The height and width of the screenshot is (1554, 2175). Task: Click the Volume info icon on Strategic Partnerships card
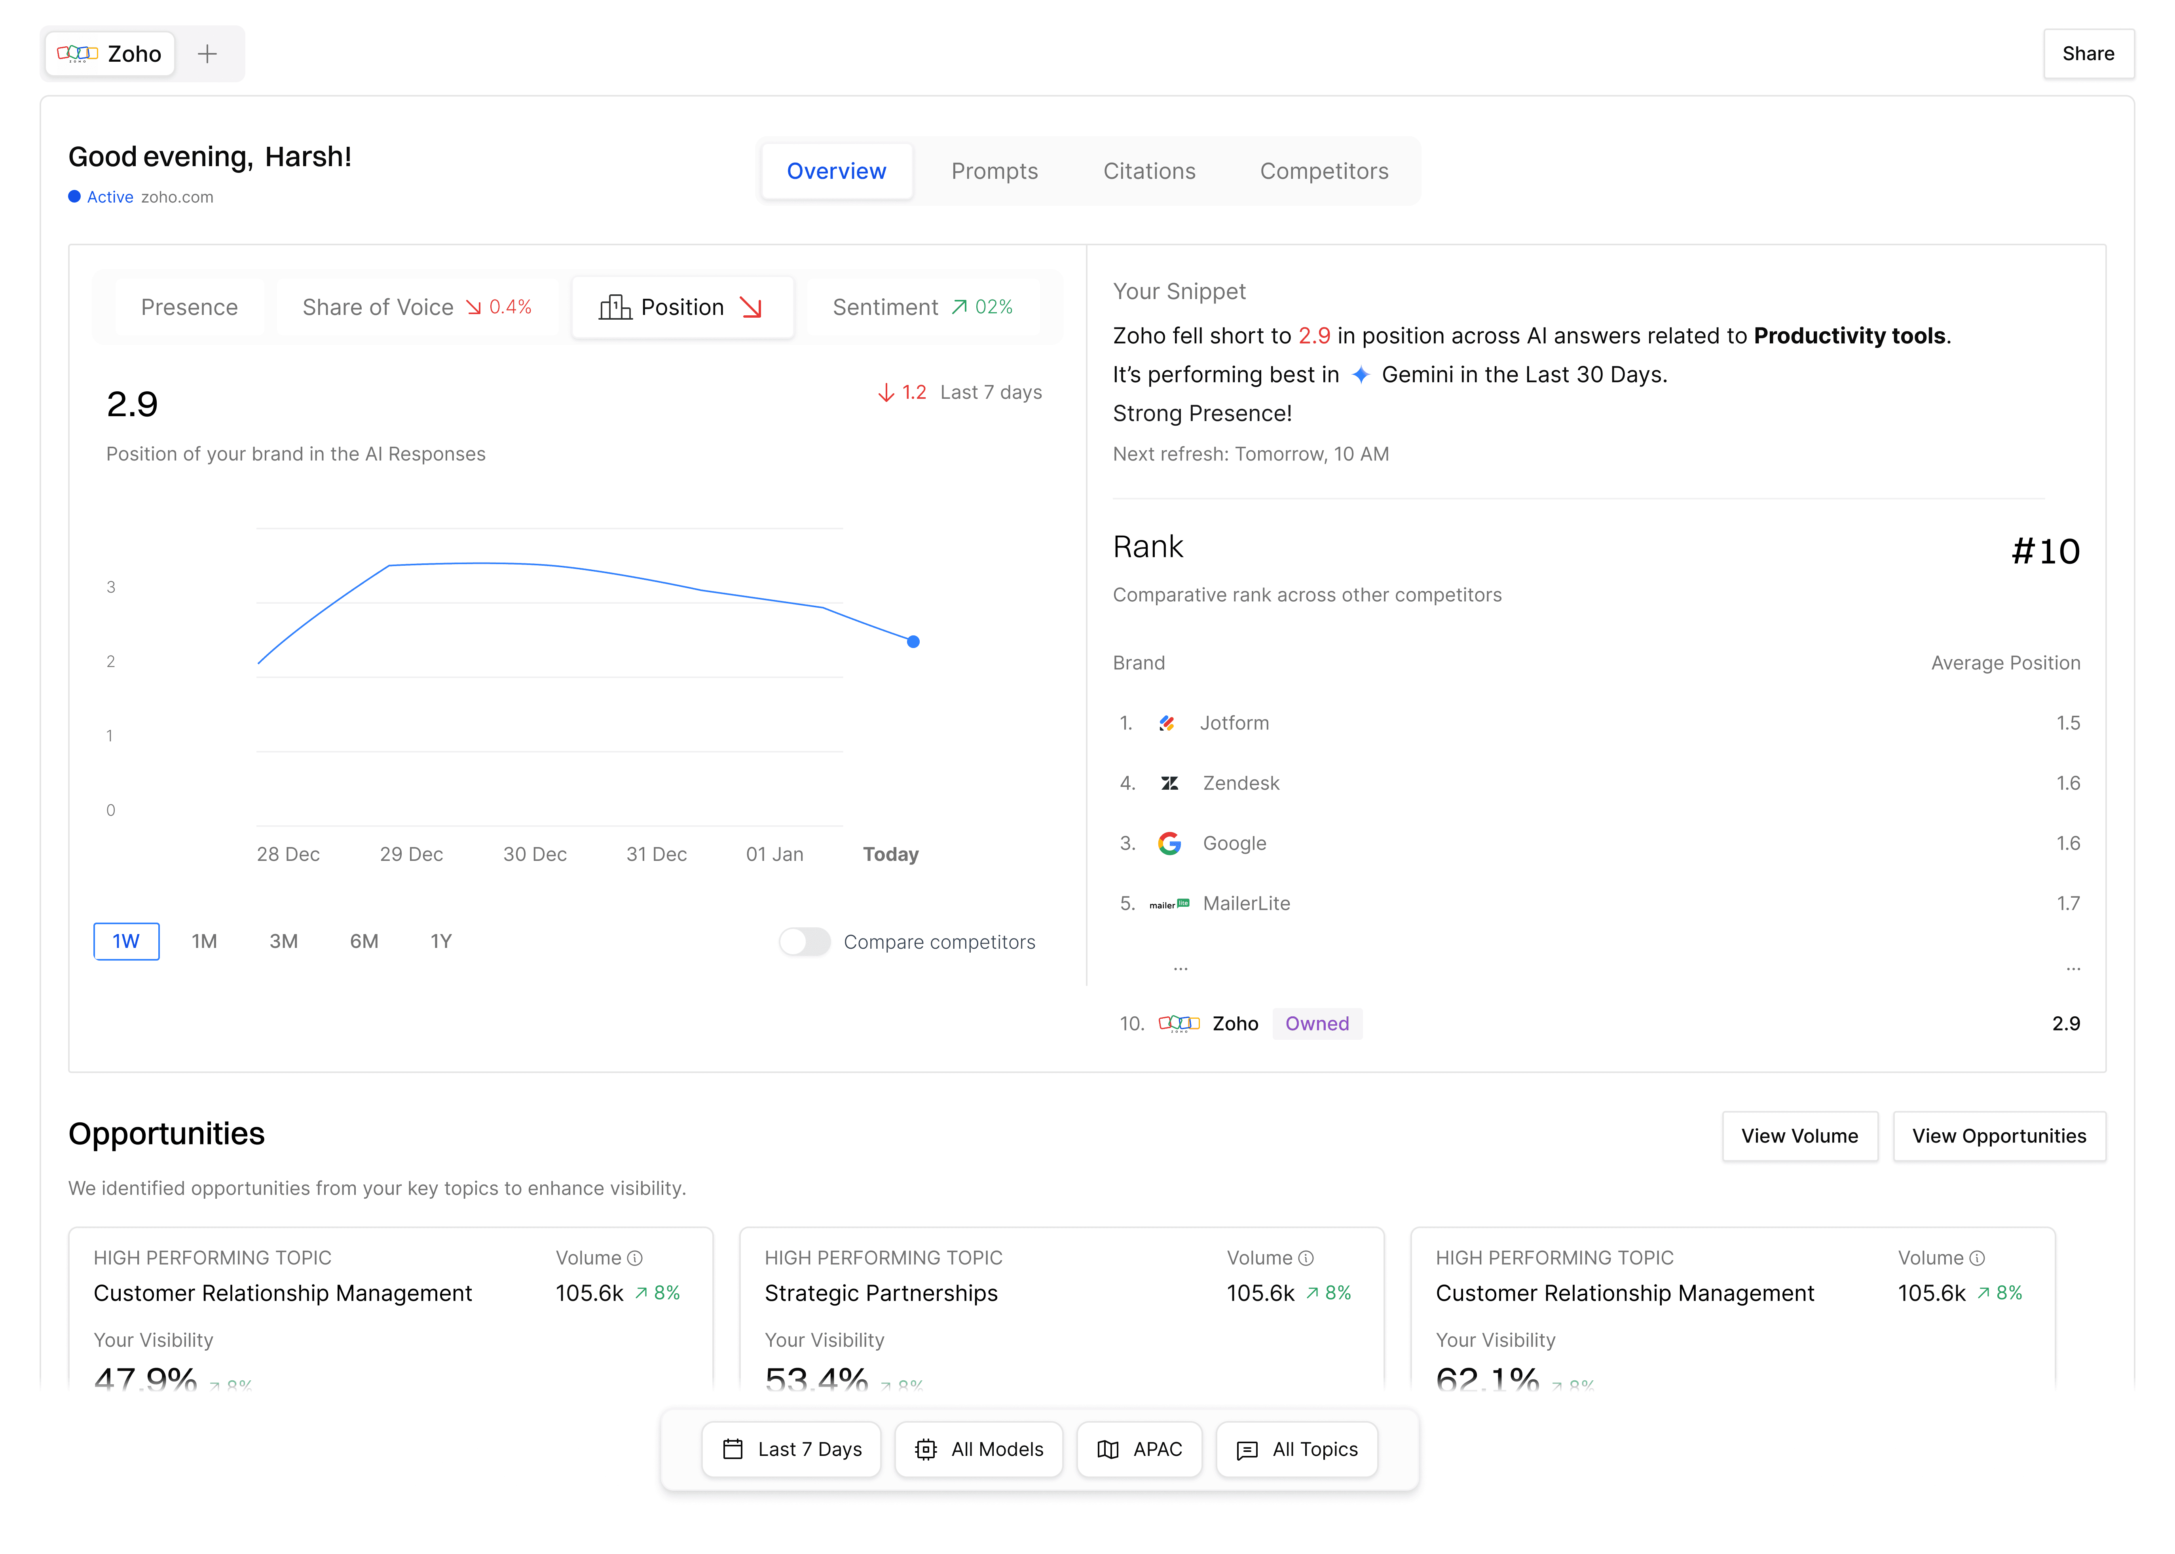(x=1306, y=1258)
